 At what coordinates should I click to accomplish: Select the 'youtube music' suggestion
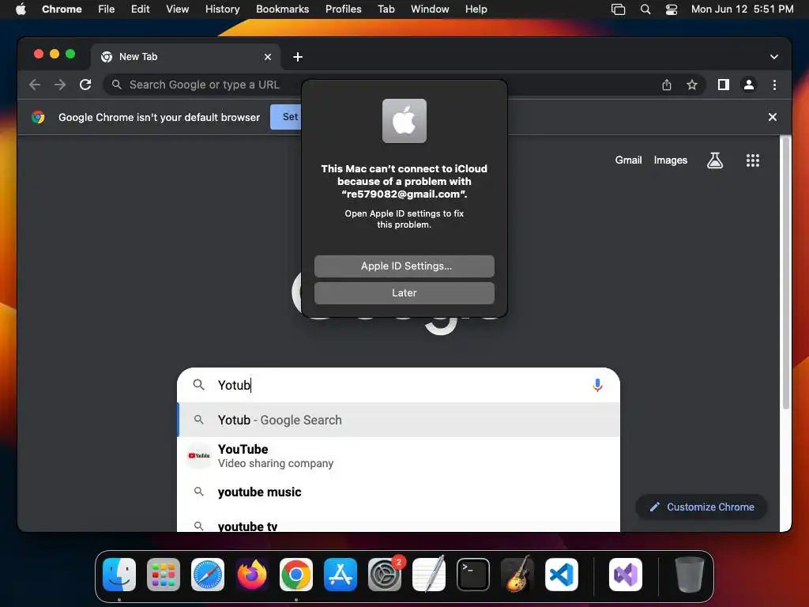click(x=398, y=492)
